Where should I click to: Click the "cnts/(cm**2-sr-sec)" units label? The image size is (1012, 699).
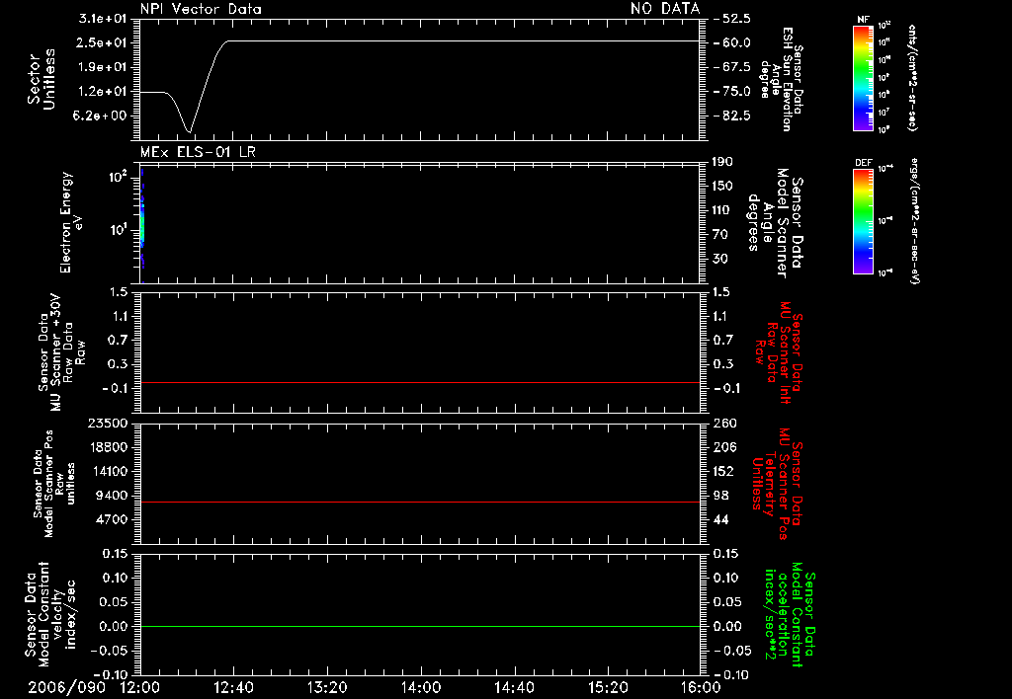912,77
